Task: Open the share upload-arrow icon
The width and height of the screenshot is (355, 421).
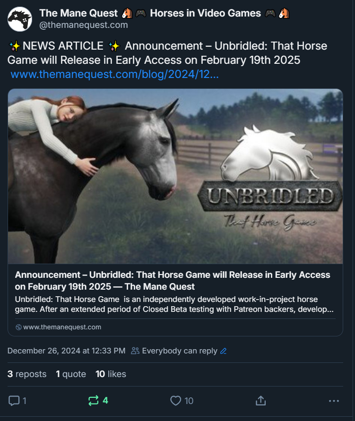Action: [x=260, y=401]
